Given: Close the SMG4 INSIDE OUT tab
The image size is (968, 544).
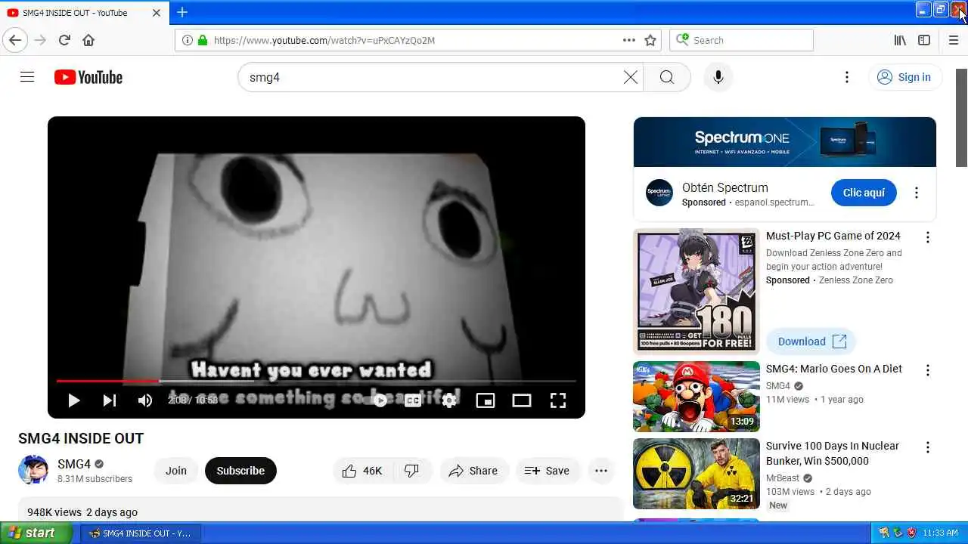Looking at the screenshot, I should (157, 13).
